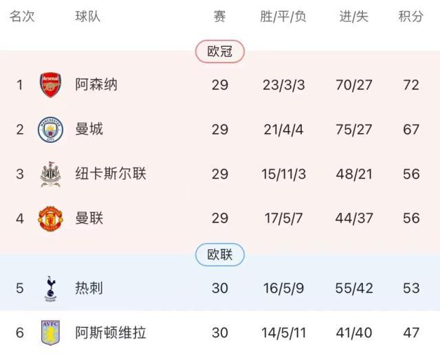Open team name 纽卡斯尔联
440x355 pixels.
click(x=111, y=174)
